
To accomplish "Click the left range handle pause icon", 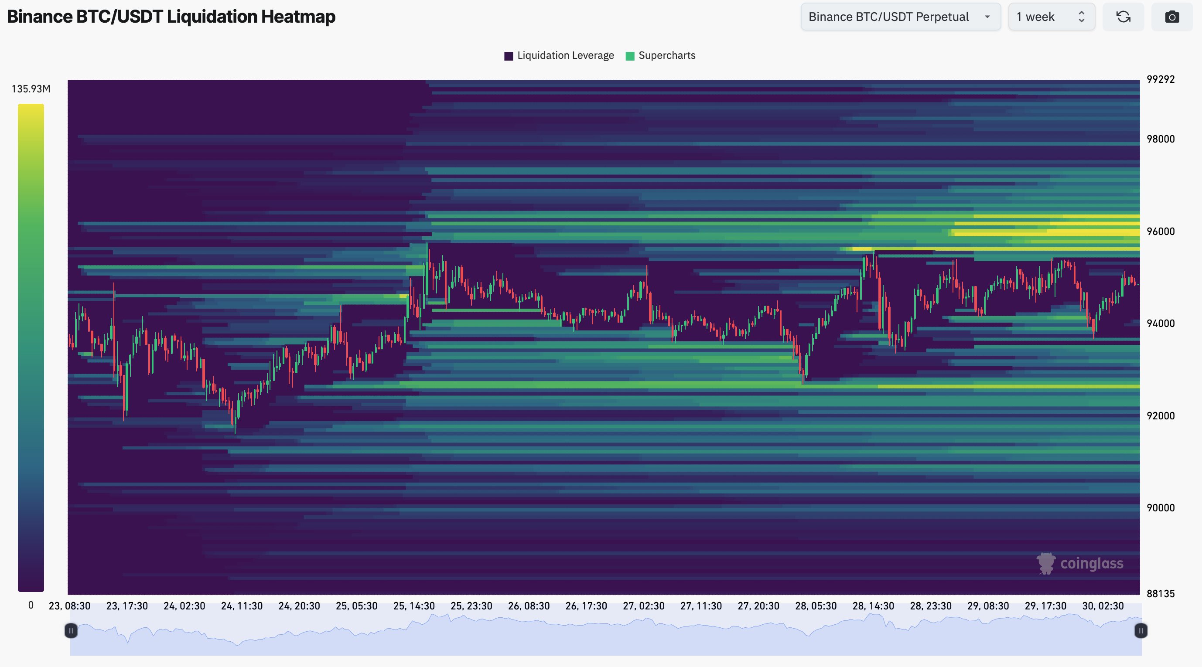I will tap(71, 631).
